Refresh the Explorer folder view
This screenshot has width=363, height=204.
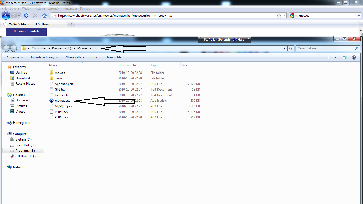pyautogui.click(x=290, y=48)
